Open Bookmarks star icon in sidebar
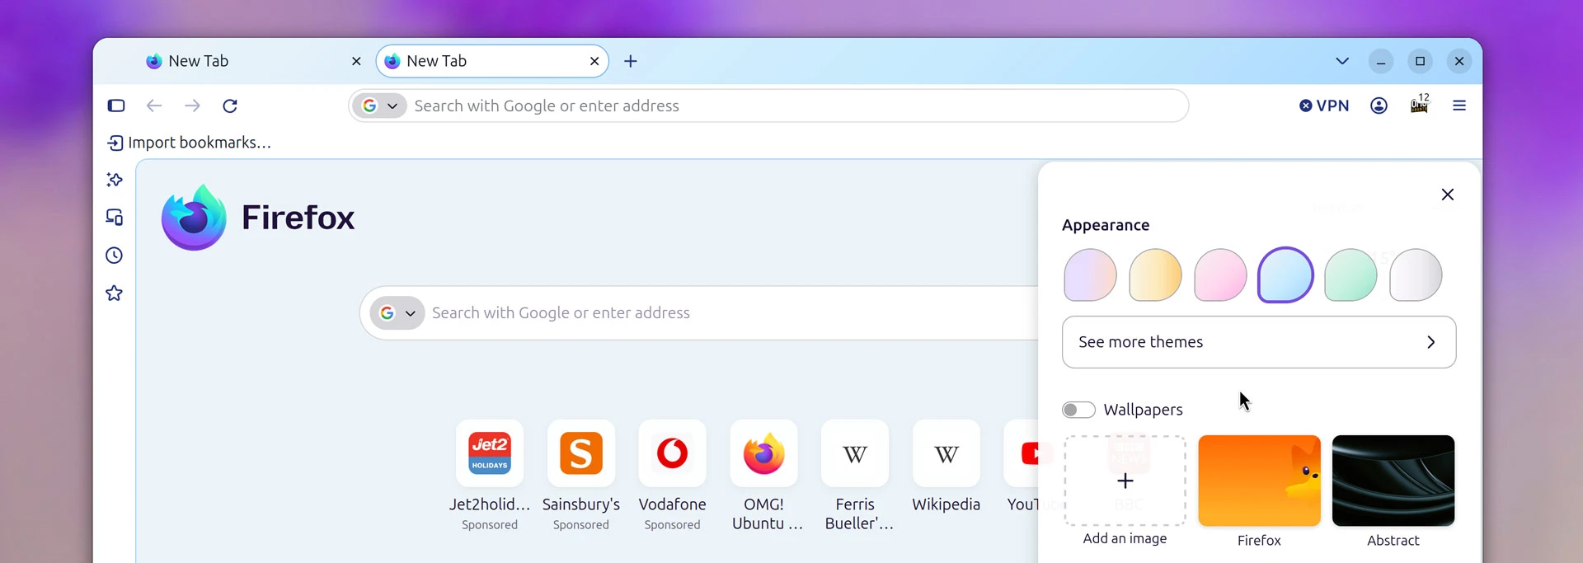This screenshot has height=563, width=1583. click(115, 293)
